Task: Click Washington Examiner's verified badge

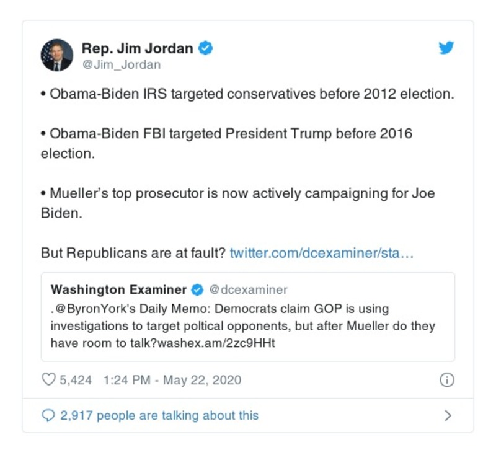Action: (x=197, y=289)
